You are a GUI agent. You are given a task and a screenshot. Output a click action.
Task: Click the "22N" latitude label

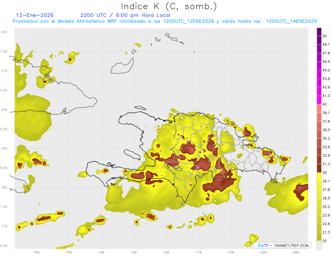coord(5,32)
